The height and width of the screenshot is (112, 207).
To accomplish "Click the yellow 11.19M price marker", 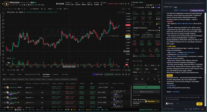I will coord(128,36).
